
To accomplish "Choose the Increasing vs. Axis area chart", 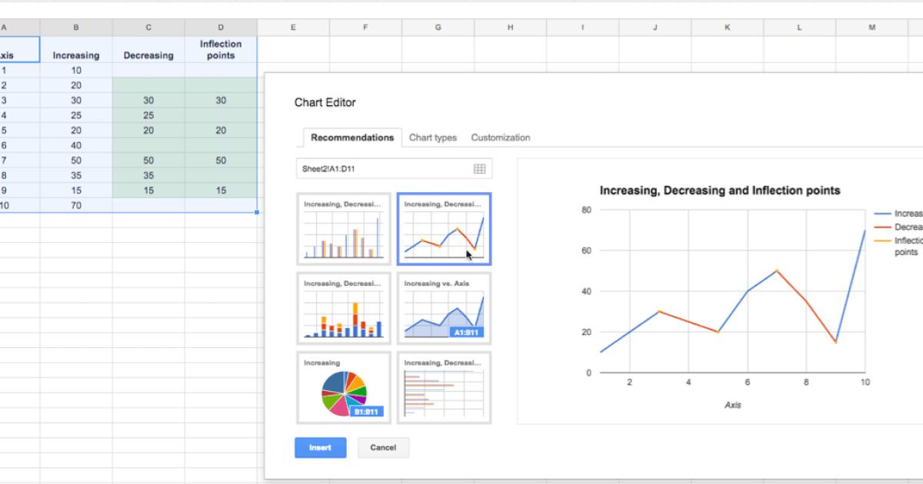I will (x=445, y=307).
